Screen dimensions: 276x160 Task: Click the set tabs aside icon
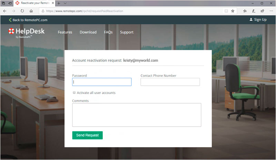[10, 3]
